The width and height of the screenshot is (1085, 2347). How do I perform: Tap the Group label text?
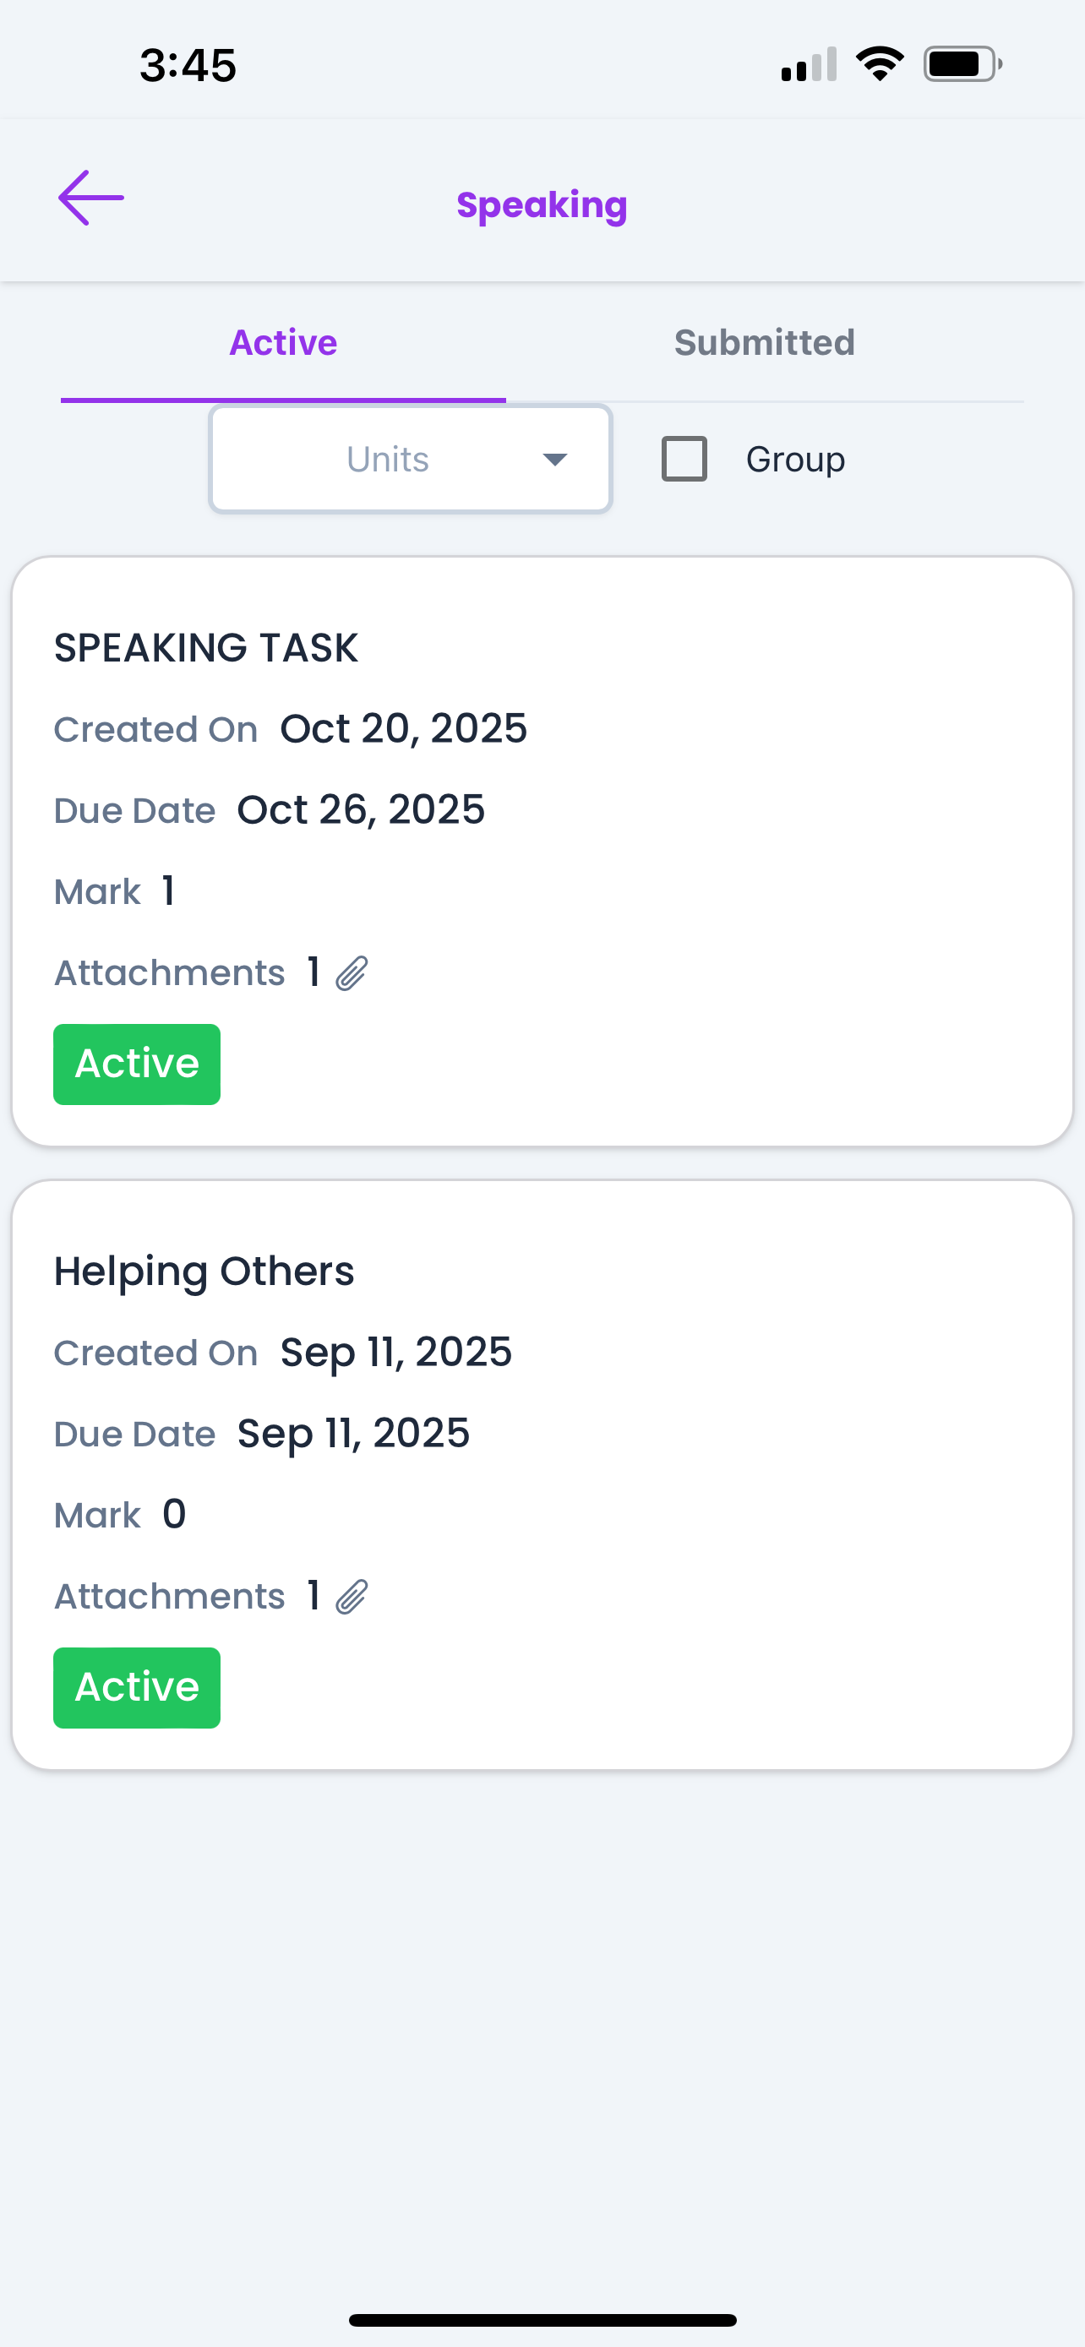tap(795, 460)
